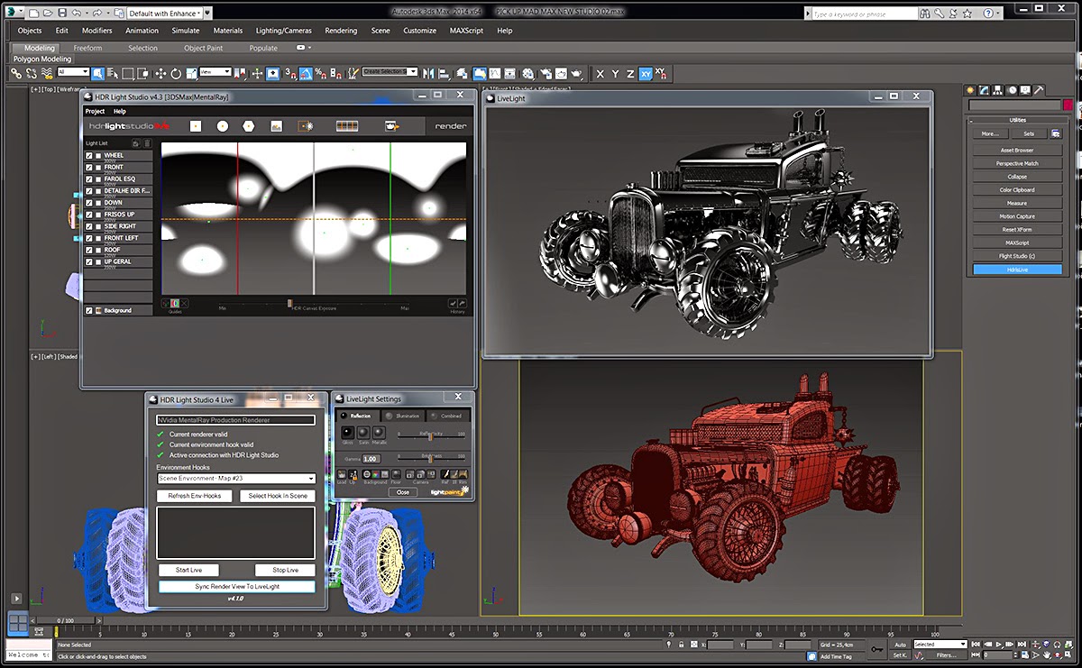Delete selected light with Light List trash icon
This screenshot has height=668, width=1082.
click(x=146, y=143)
